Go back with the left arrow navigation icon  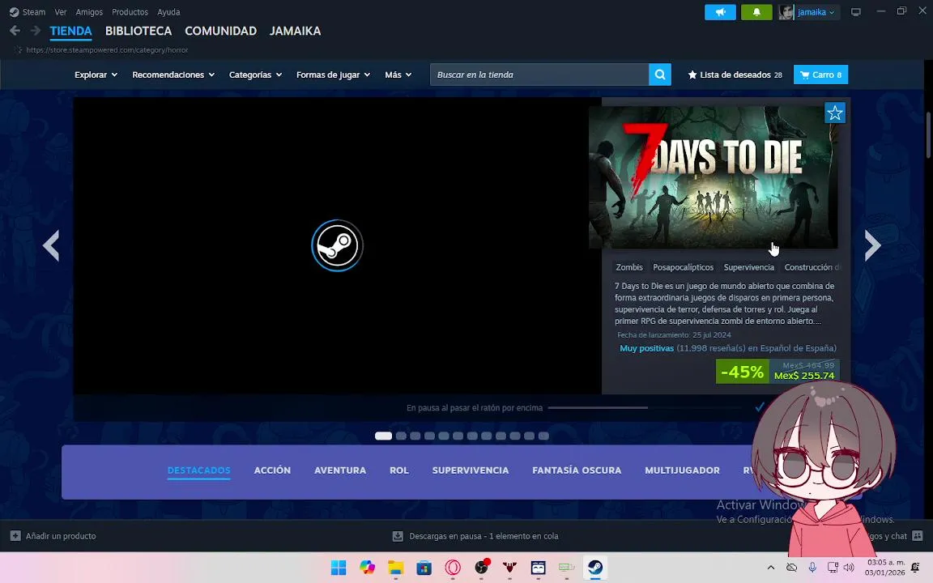15,30
